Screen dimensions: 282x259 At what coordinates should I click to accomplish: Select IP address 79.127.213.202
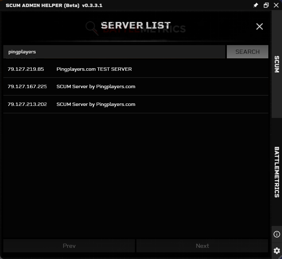27,104
